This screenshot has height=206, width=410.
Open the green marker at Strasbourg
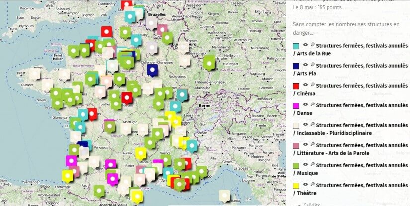[209, 64]
